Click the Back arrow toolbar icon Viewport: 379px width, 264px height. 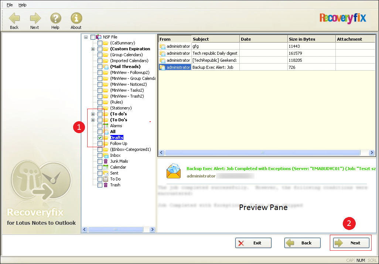(x=14, y=18)
